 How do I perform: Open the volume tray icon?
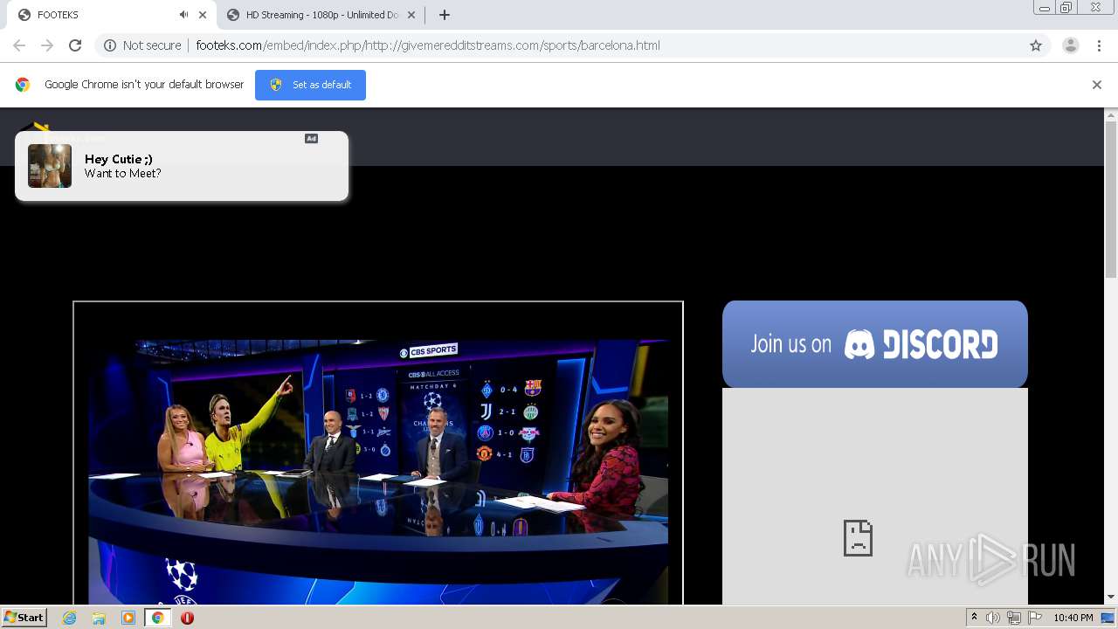(993, 618)
